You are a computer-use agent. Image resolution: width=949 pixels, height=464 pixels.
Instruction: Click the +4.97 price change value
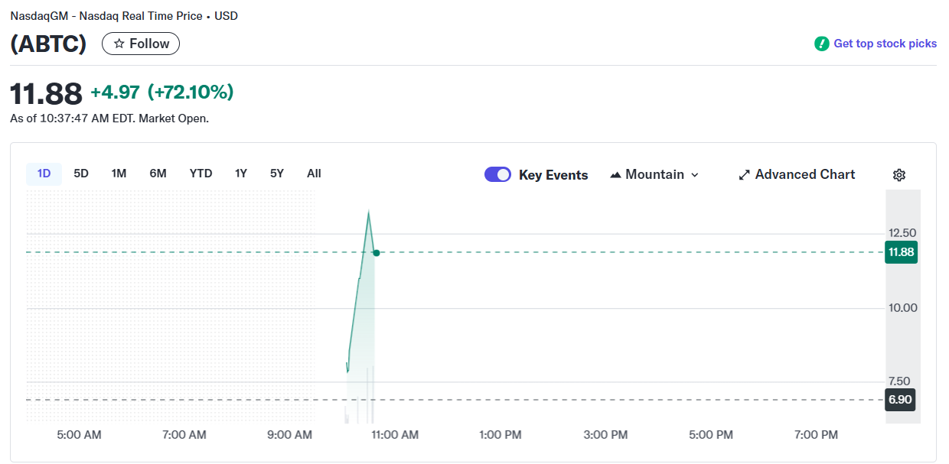click(115, 92)
